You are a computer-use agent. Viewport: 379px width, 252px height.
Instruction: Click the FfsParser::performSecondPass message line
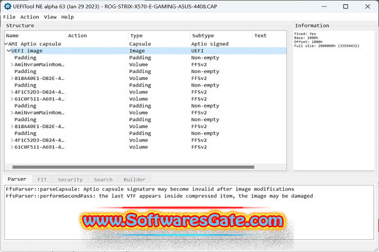[159, 196]
